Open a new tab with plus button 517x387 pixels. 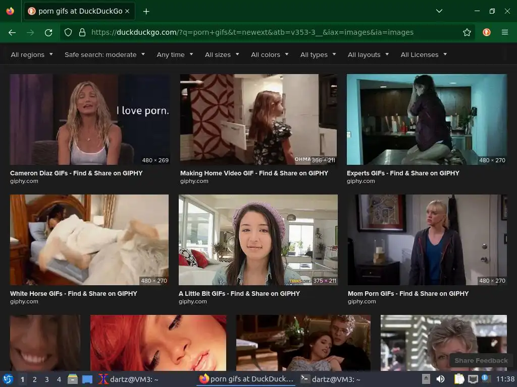coord(146,11)
